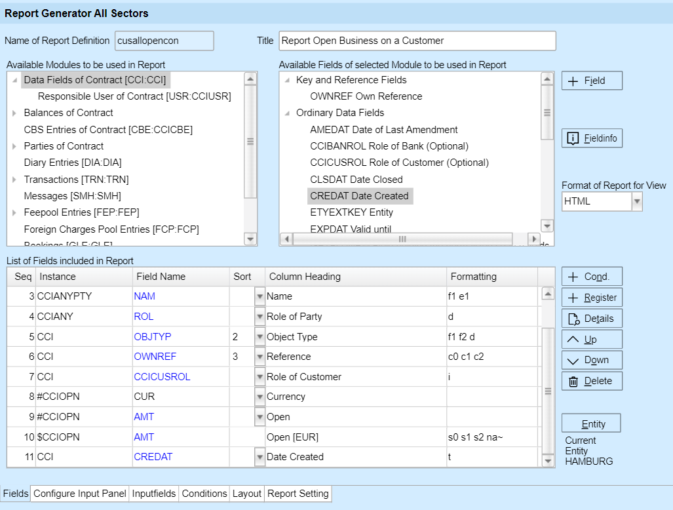
Task: Click fields tree horizontal scroll right arrow
Action: 533,239
